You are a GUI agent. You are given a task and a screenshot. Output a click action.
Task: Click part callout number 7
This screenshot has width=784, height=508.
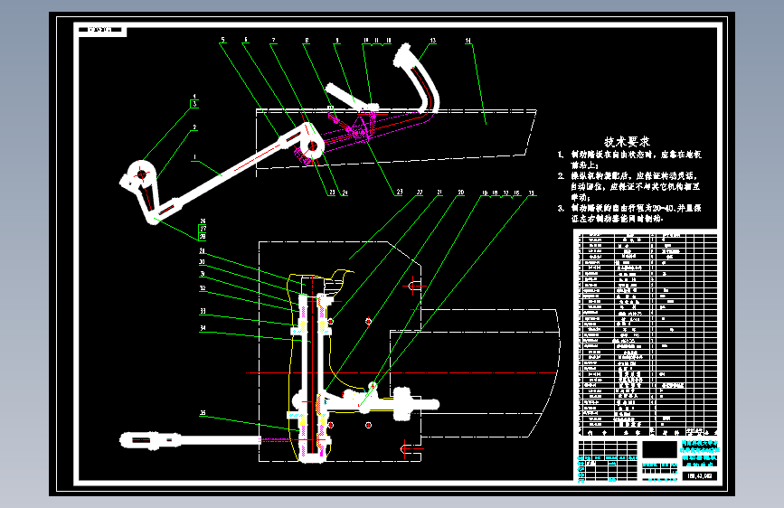tap(273, 41)
